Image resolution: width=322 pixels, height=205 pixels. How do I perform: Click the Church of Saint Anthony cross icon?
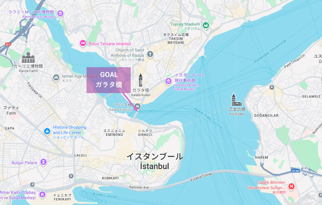[x=150, y=55]
